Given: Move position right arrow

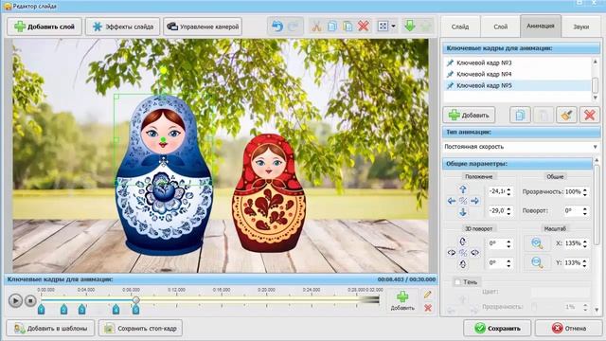Looking at the screenshot, I should 475,201.
